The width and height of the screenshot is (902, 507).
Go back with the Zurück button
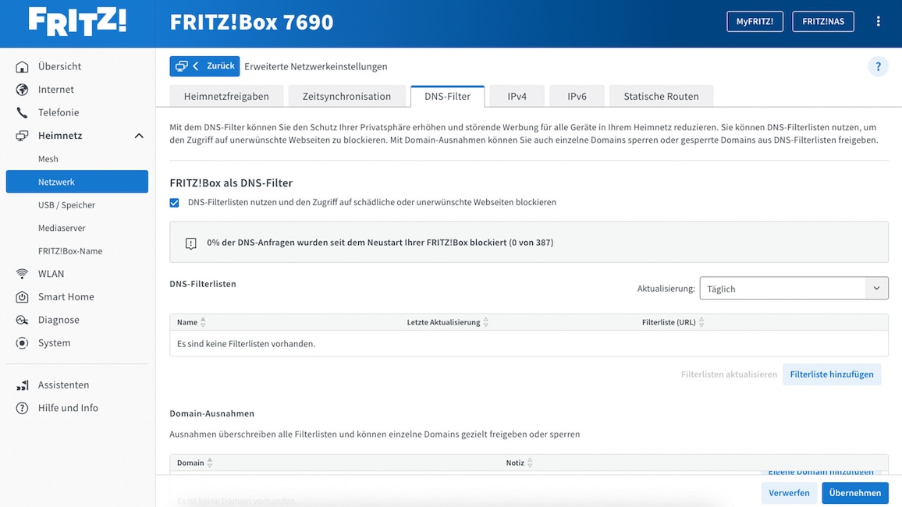[x=204, y=66]
